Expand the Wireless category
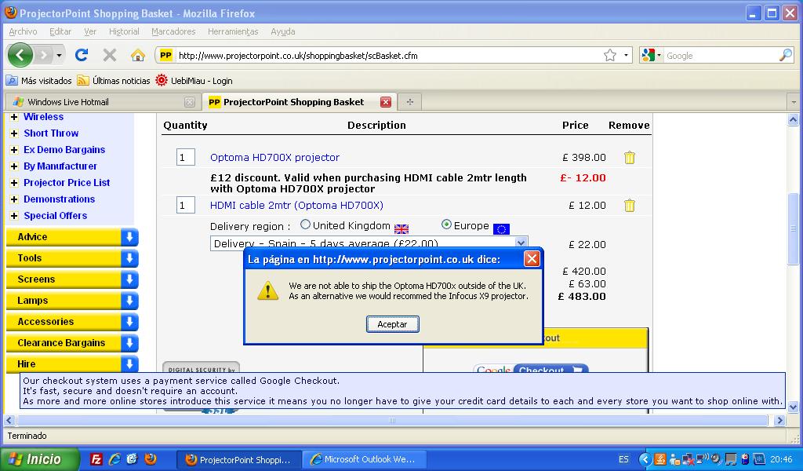The width and height of the screenshot is (803, 471). (x=14, y=117)
